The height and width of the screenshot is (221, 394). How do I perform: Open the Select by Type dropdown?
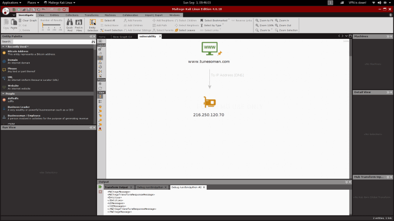tap(212, 25)
